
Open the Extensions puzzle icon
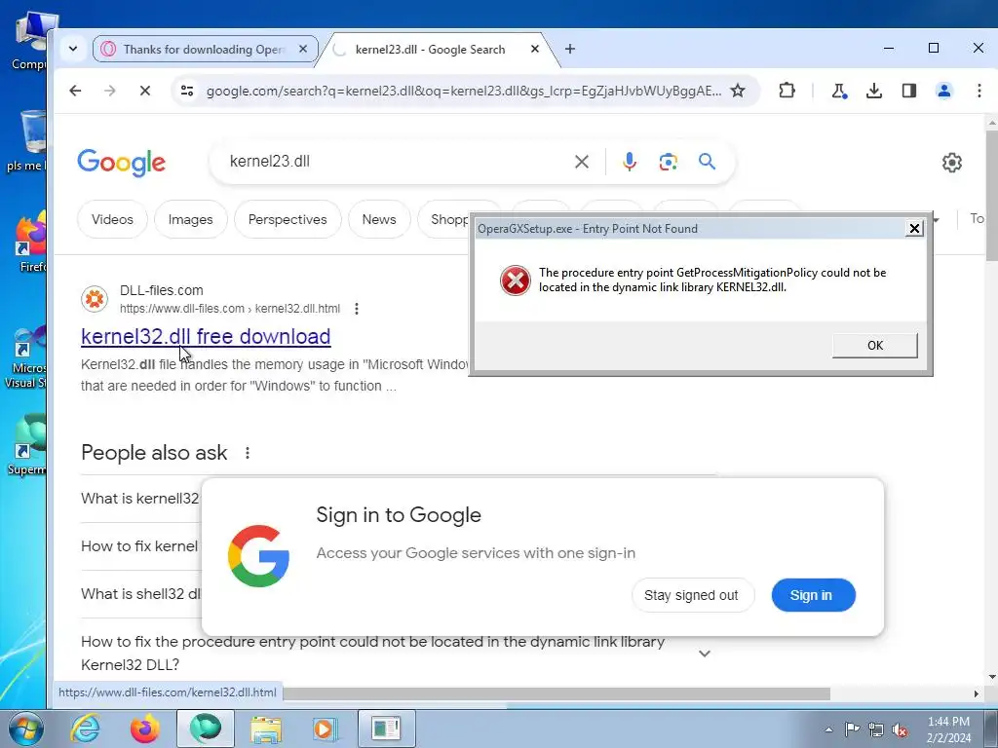click(x=787, y=91)
